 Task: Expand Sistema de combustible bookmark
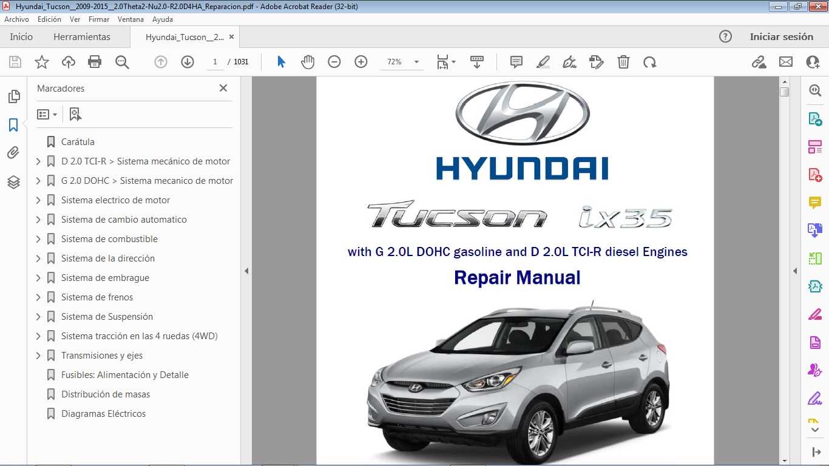38,239
